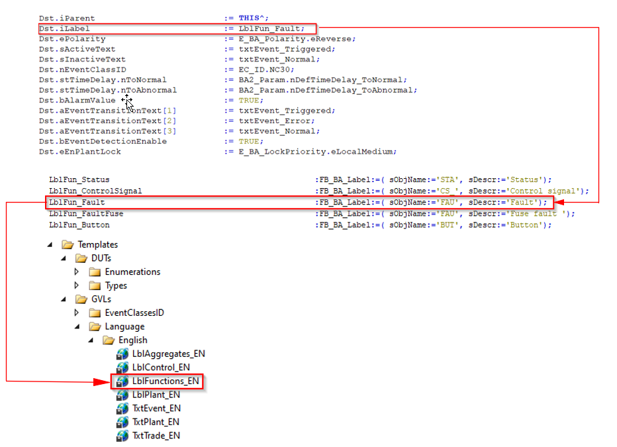Expand the Enumerations folder
617x447 pixels.
[x=77, y=272]
